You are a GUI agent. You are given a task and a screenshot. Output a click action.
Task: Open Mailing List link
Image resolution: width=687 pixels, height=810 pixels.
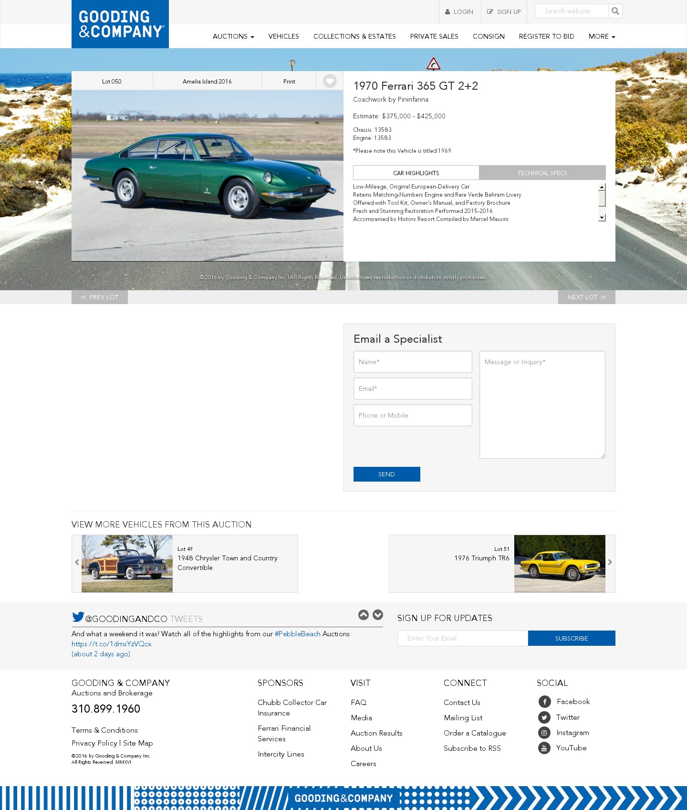click(463, 718)
